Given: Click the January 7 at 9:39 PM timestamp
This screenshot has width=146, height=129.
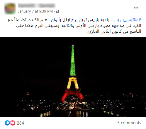Looking at the screenshot, I should pyautogui.click(x=35, y=11).
